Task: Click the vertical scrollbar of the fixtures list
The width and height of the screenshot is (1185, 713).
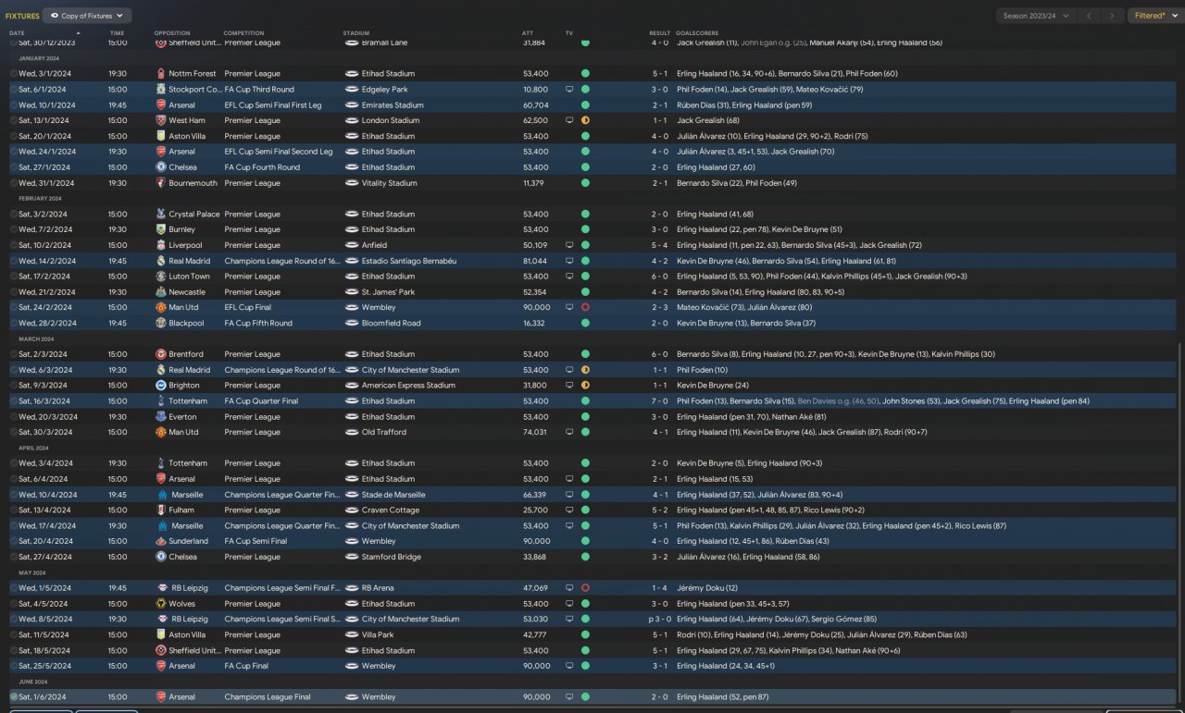Action: [x=1180, y=525]
